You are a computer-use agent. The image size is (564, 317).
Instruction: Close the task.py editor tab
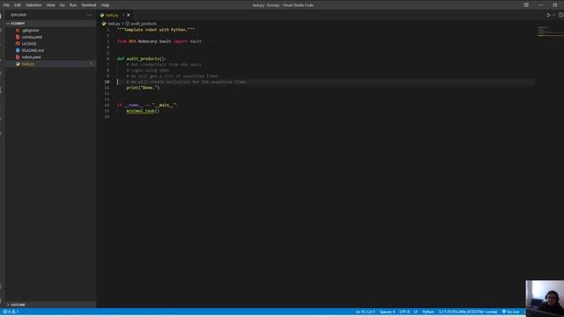(x=129, y=15)
